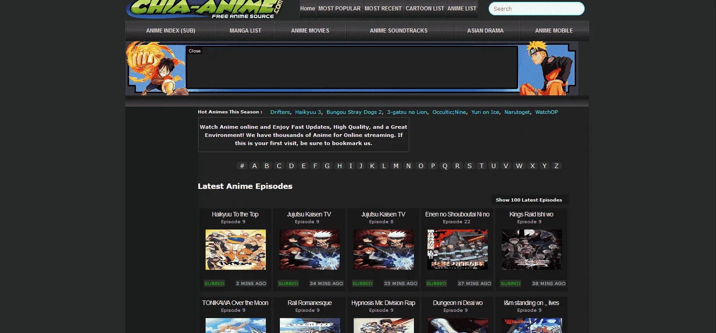Select letter W in index

(519, 166)
